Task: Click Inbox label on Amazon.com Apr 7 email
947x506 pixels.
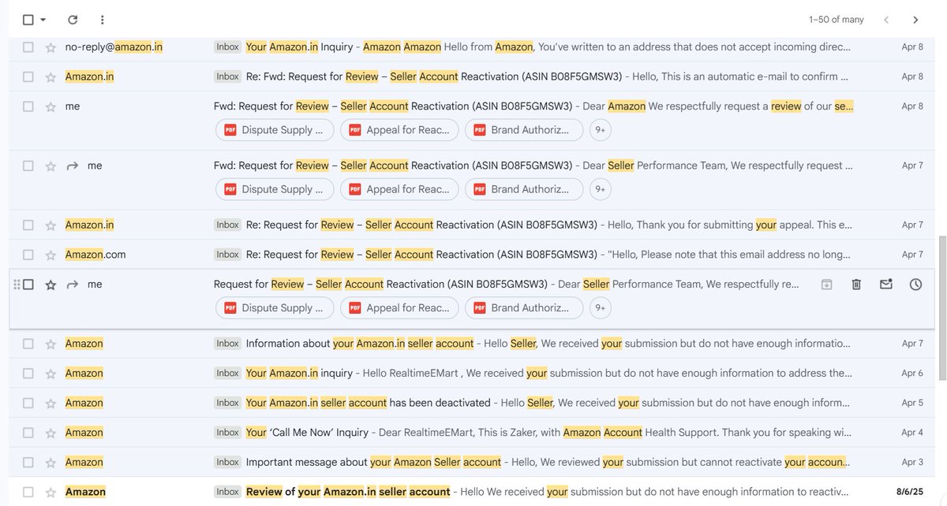Action: 228,255
